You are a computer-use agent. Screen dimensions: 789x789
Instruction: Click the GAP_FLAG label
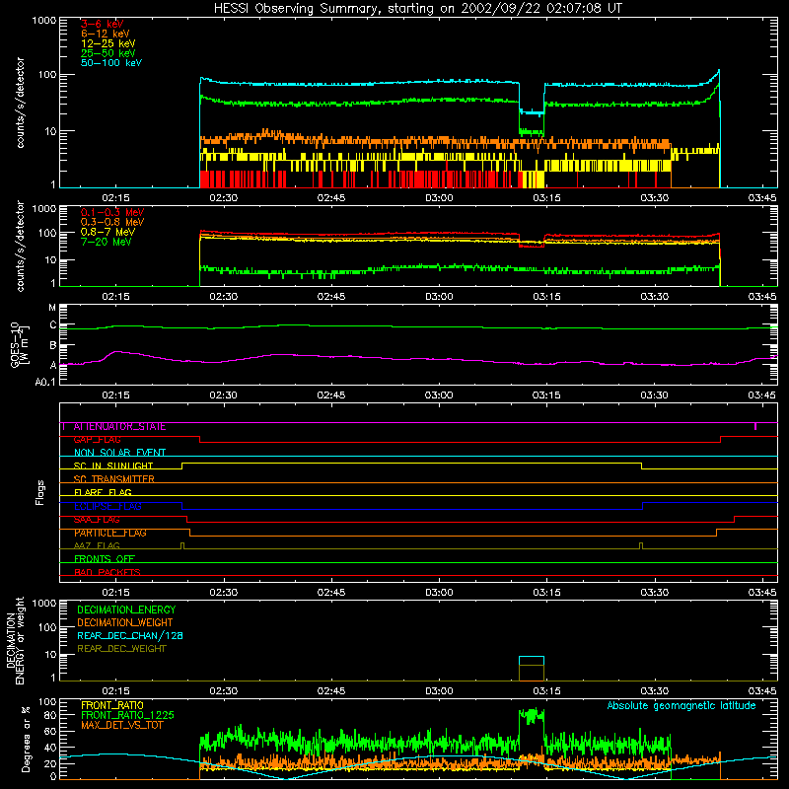click(97, 440)
